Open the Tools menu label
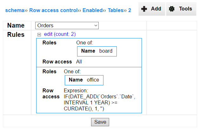199x131 pixels. click(186, 9)
